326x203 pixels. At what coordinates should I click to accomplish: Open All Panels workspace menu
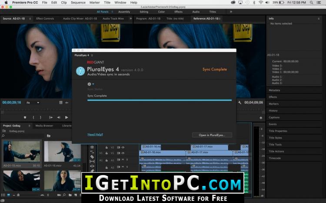113,12
